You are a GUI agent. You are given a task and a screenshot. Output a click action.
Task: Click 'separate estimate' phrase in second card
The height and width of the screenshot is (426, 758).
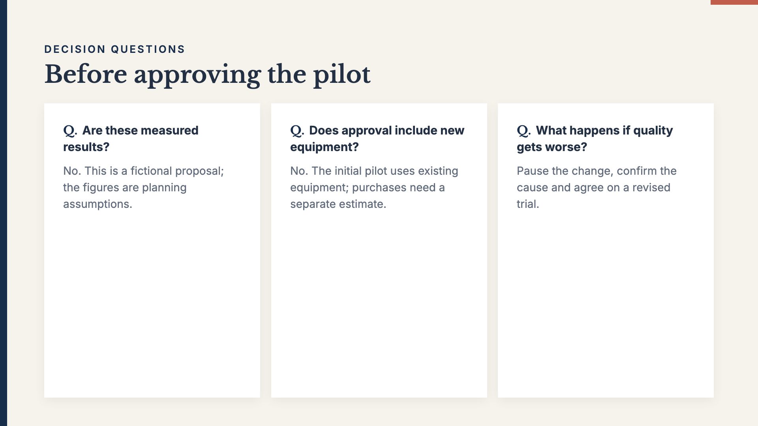click(338, 204)
